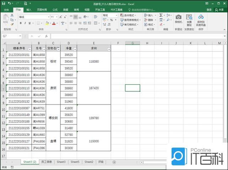
Task: Open the font name combo box
Action: pos(34,17)
